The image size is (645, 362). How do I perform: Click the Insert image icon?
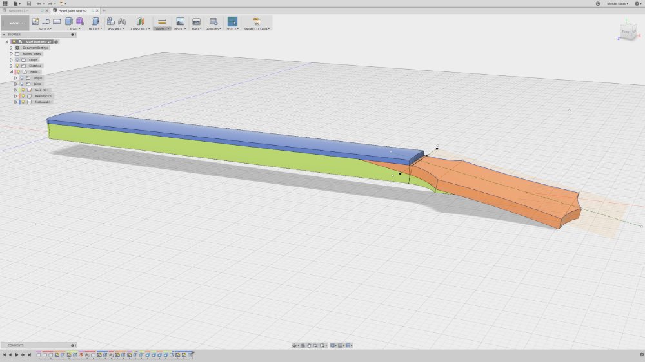180,21
